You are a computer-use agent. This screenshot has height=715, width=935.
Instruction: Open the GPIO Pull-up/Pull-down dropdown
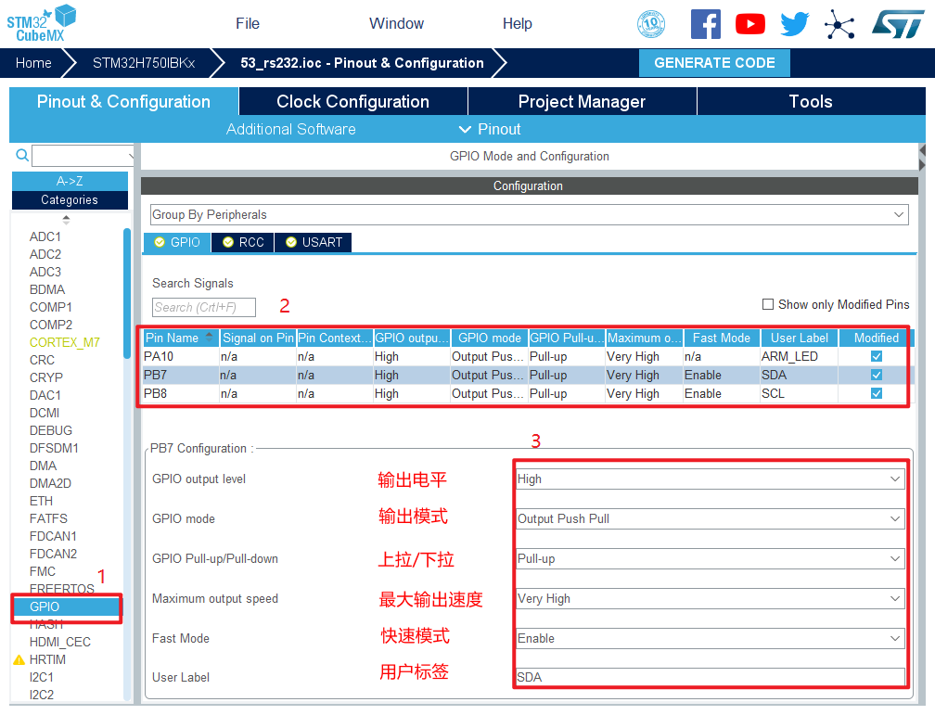click(710, 559)
